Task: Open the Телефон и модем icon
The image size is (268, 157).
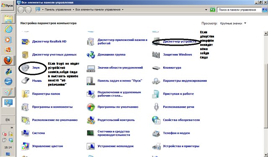Action: pyautogui.click(x=156, y=133)
